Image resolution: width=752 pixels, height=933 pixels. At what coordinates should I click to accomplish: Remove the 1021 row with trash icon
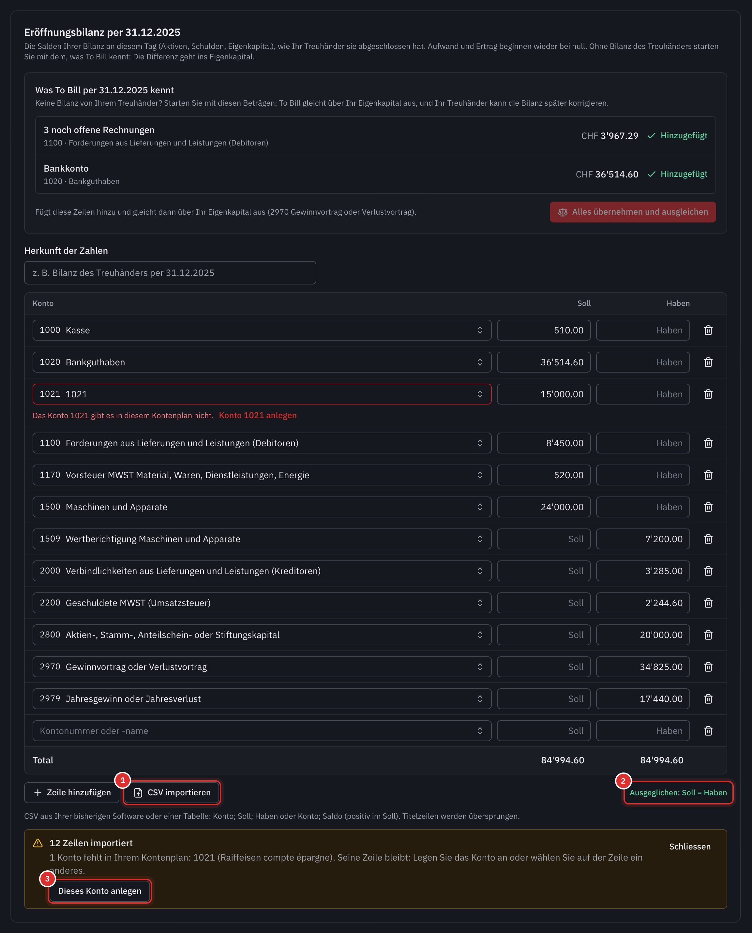708,394
